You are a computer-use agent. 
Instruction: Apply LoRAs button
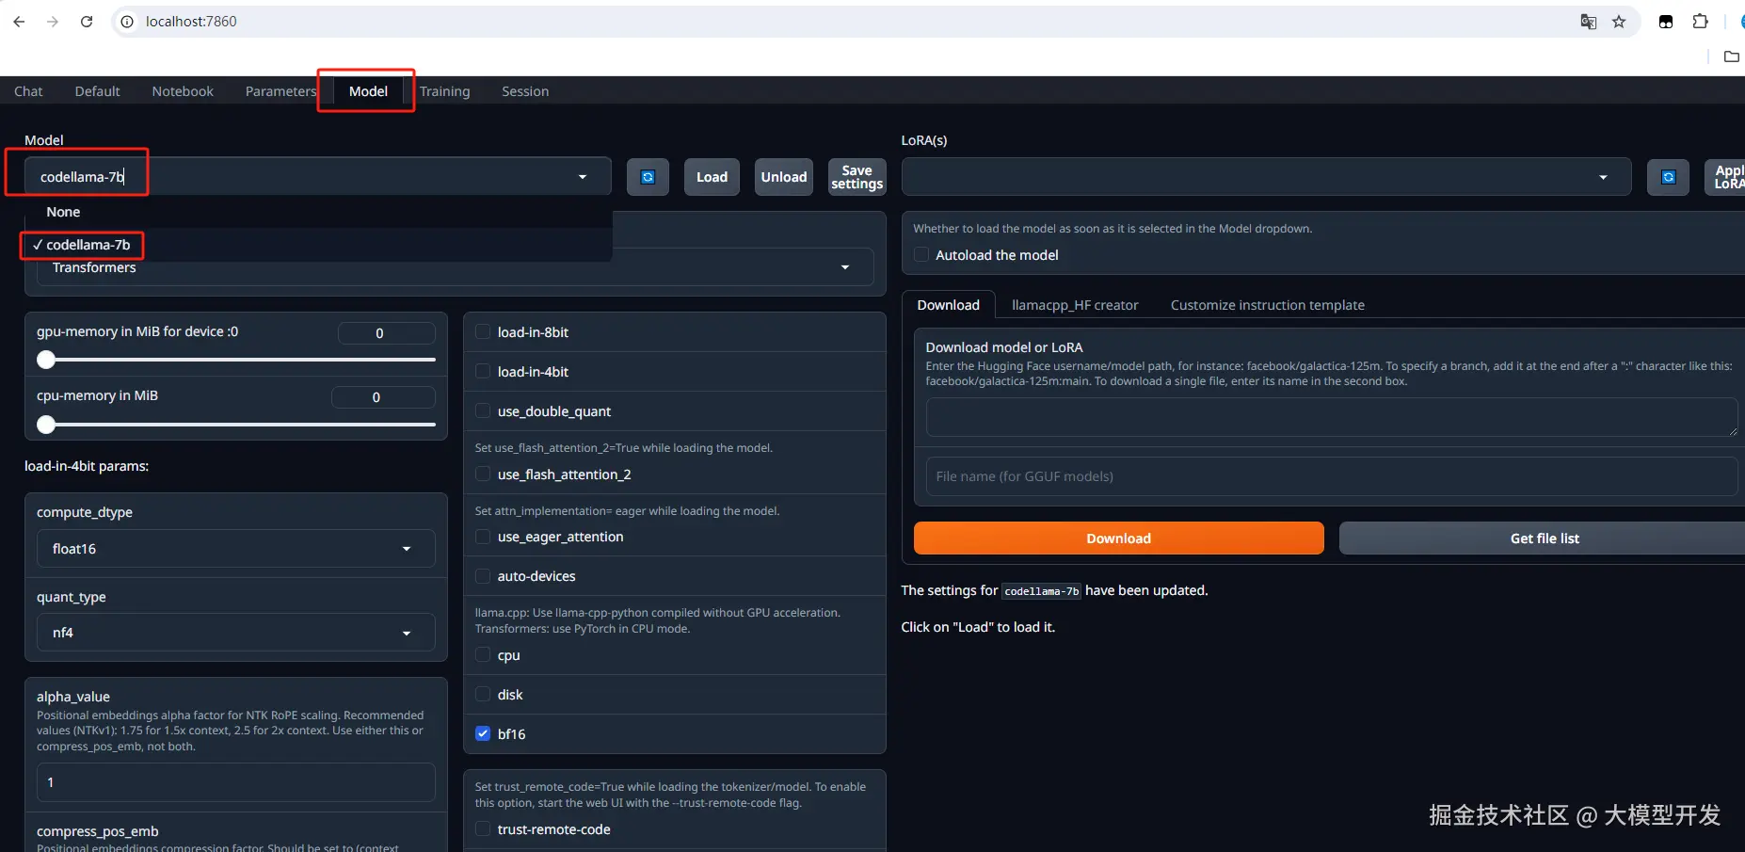click(1726, 177)
